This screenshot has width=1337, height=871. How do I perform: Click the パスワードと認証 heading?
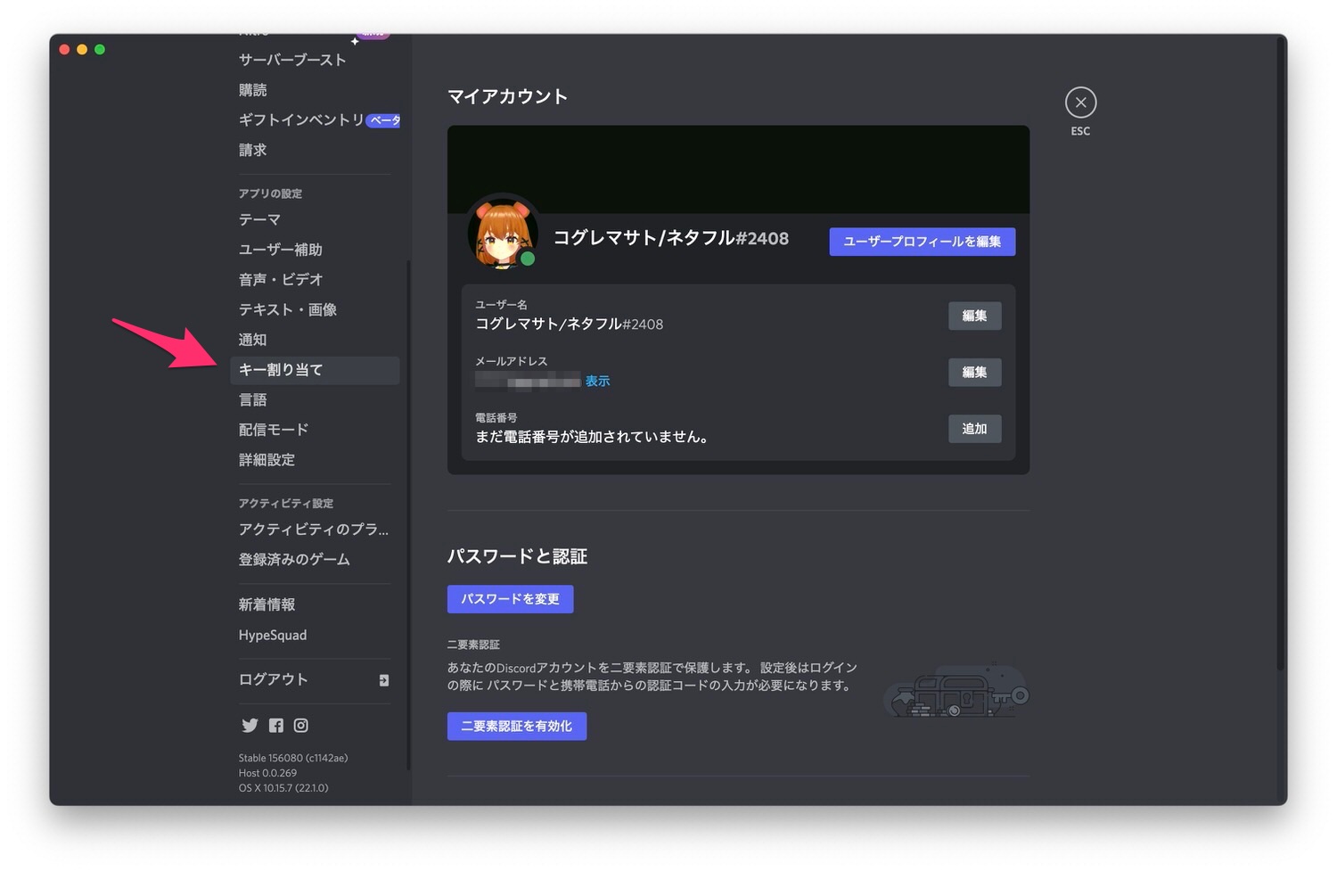(x=517, y=556)
